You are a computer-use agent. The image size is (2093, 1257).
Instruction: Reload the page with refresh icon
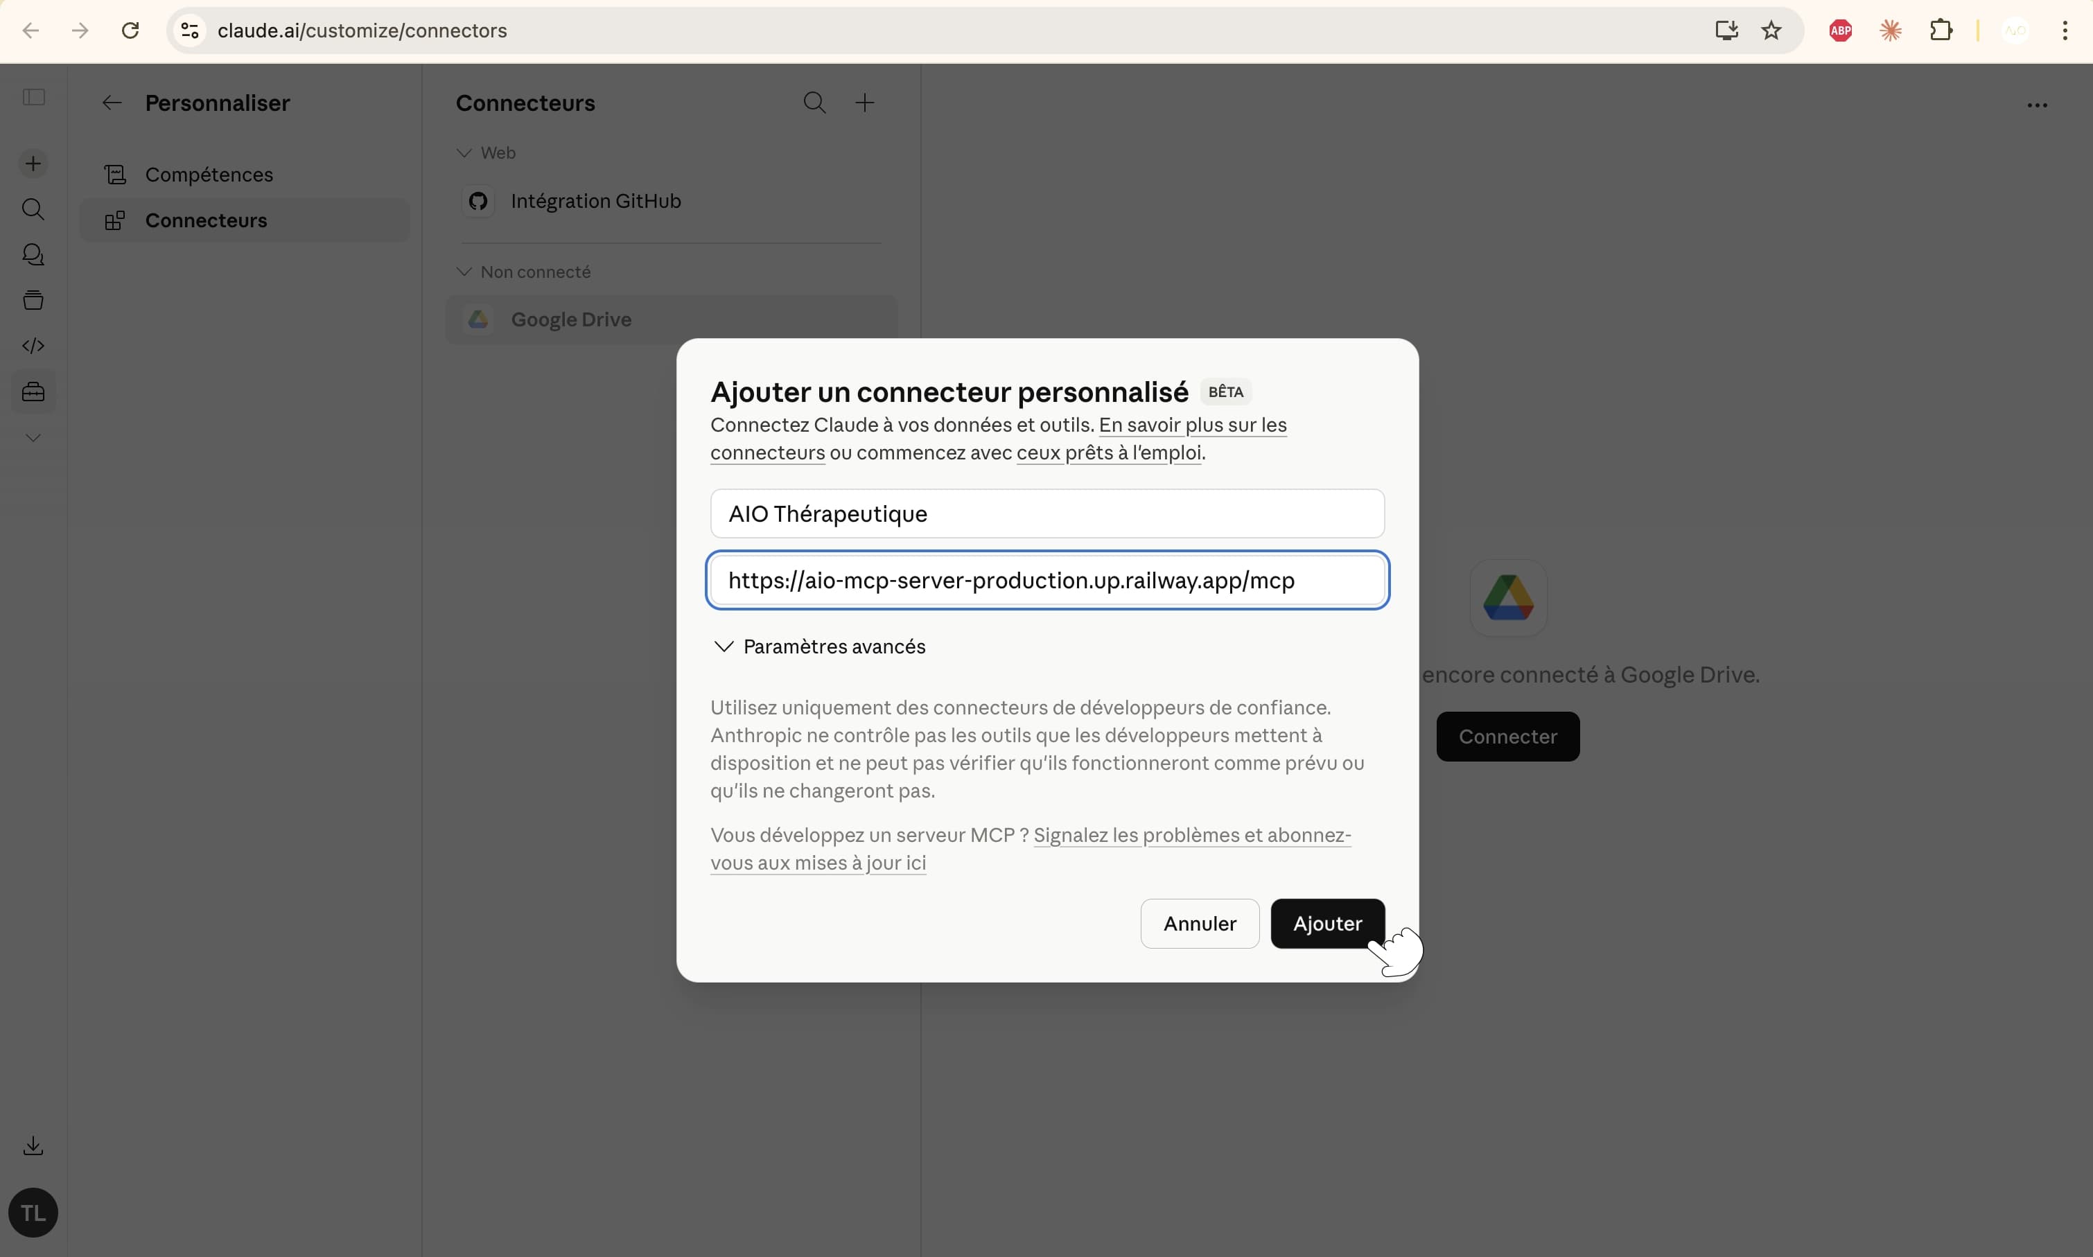(x=130, y=30)
